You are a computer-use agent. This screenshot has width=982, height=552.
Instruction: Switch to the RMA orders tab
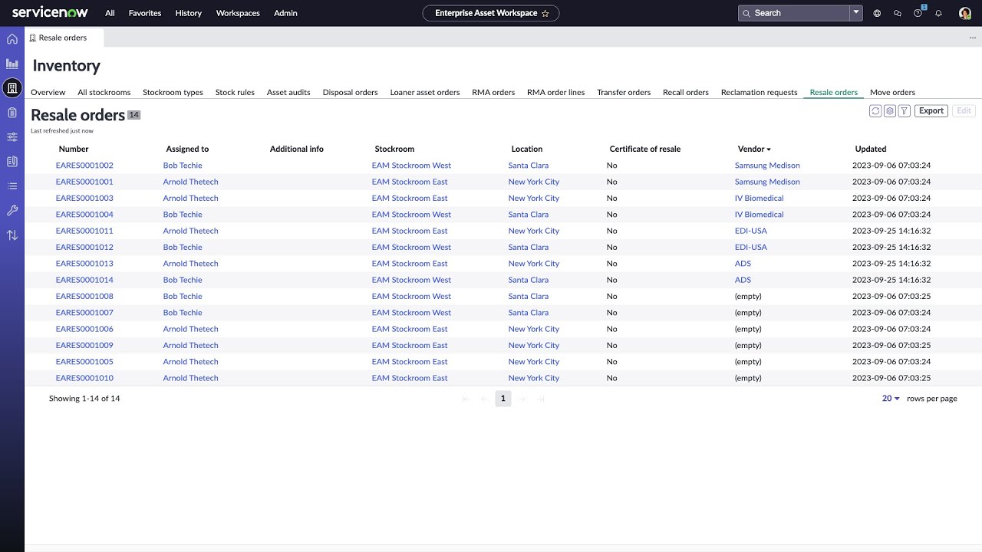[x=493, y=92]
